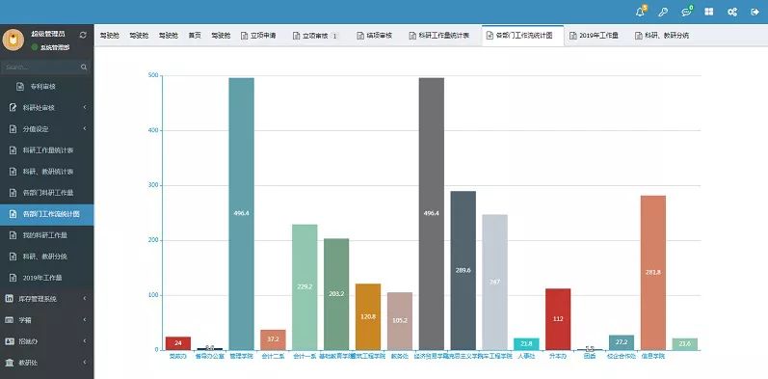
Task: Click the 500 y-axis label
Action: [152, 75]
